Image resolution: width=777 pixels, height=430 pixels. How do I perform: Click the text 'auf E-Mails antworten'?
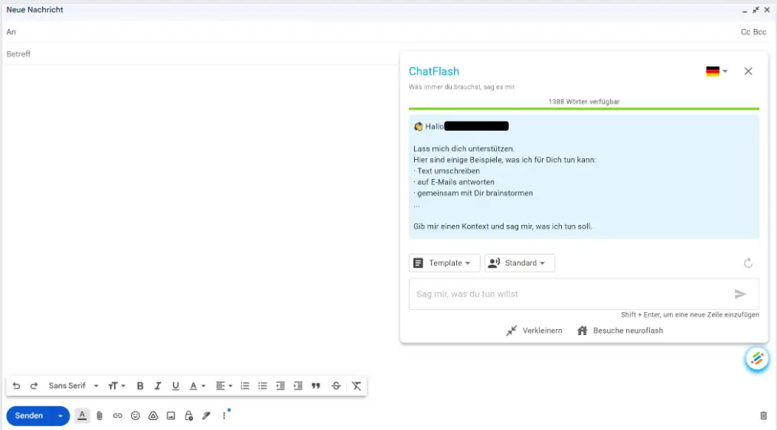[455, 182]
